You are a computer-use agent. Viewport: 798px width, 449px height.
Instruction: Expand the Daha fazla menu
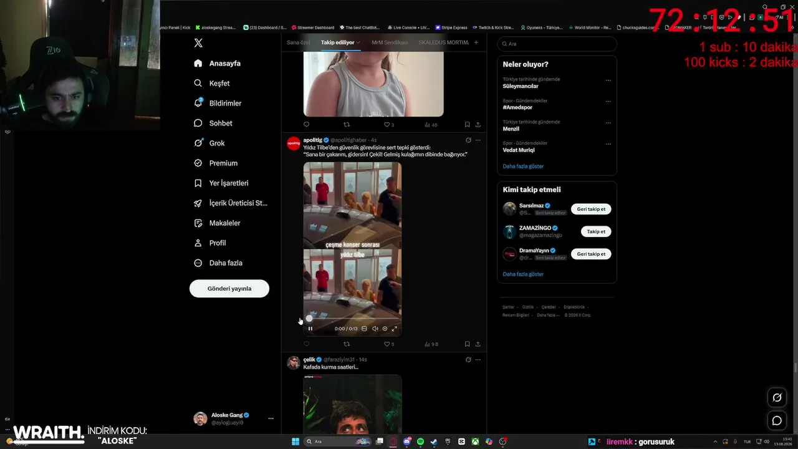pyautogui.click(x=218, y=263)
